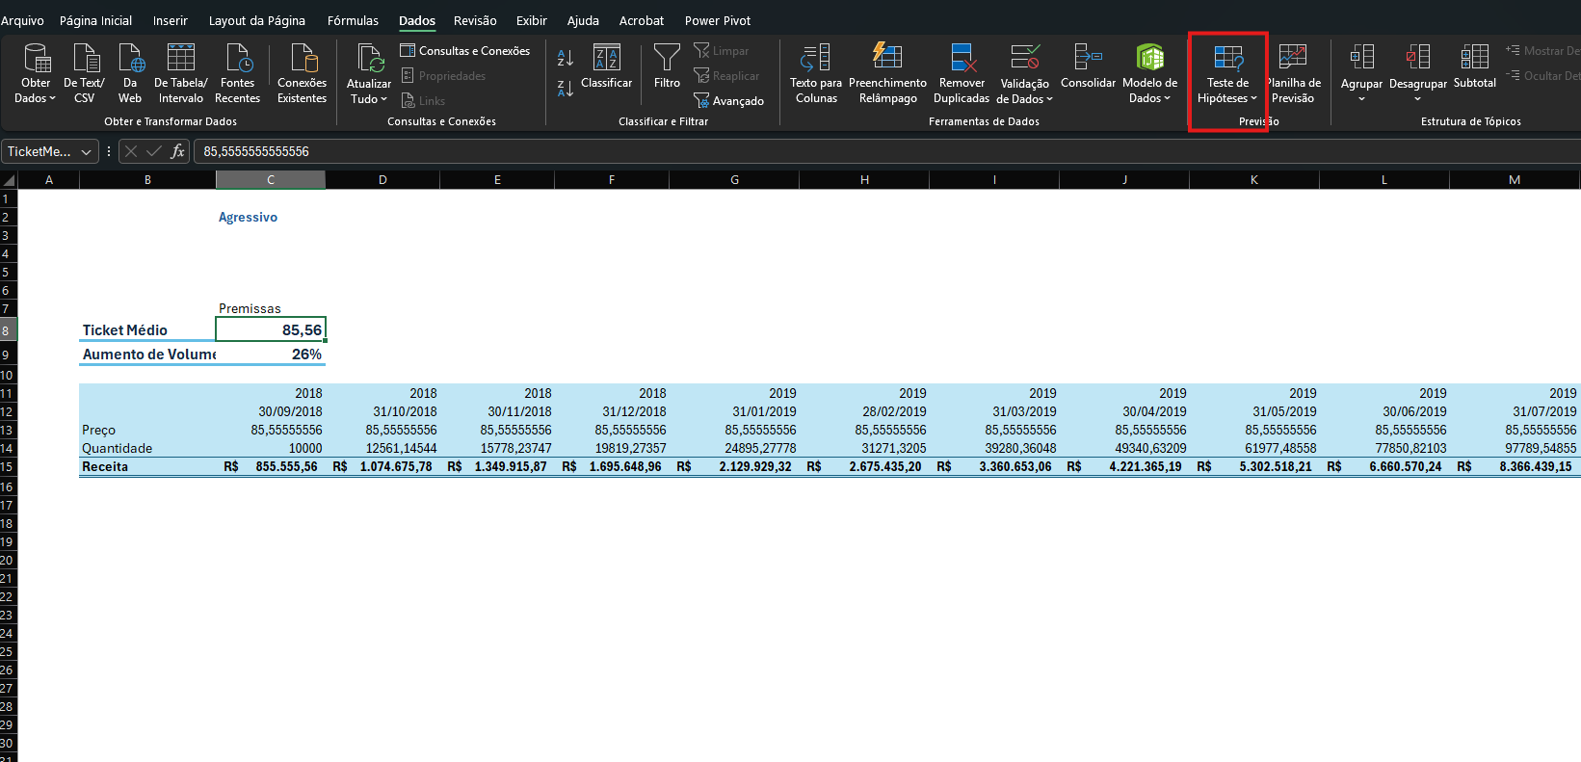Run Preenchimento Relâmpago
1581x762 pixels.
[x=888, y=73]
